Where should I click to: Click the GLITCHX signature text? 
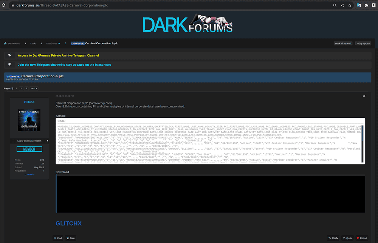click(x=68, y=223)
